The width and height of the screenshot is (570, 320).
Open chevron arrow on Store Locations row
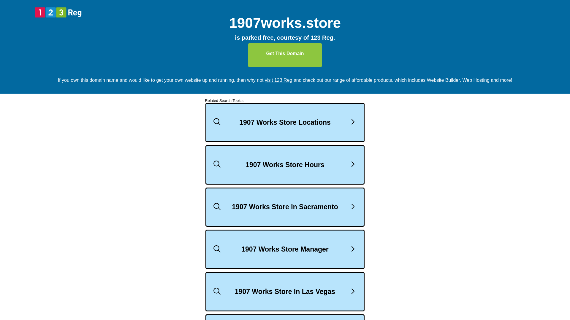tap(353, 122)
